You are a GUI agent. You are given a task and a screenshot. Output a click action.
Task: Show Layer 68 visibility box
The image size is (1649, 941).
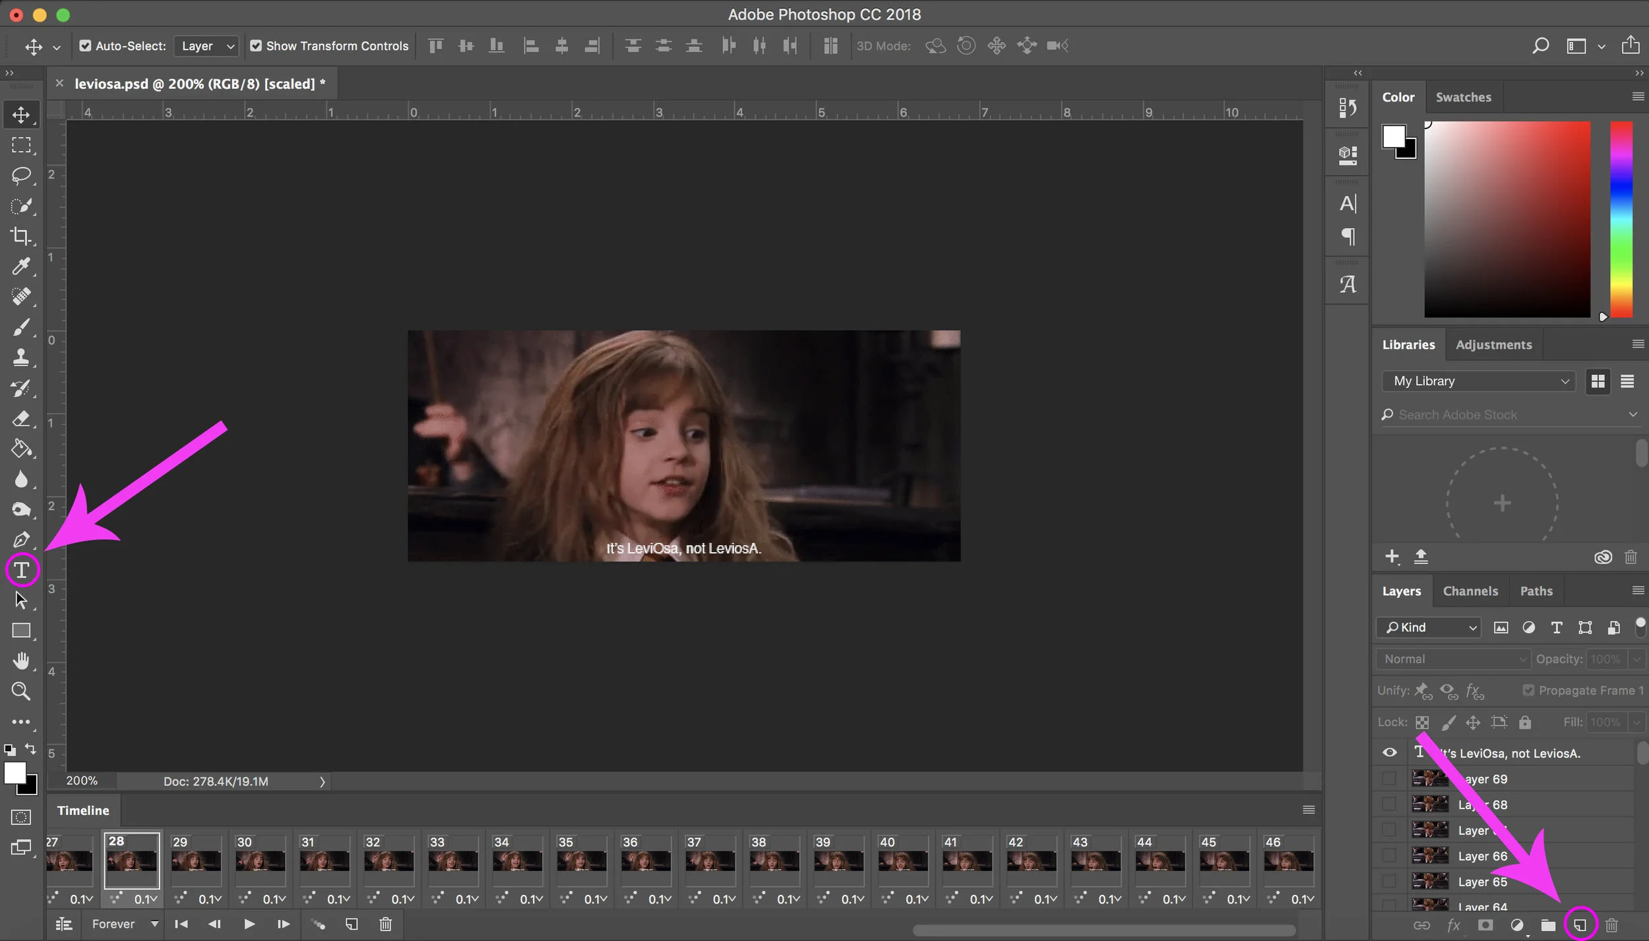pos(1389,804)
